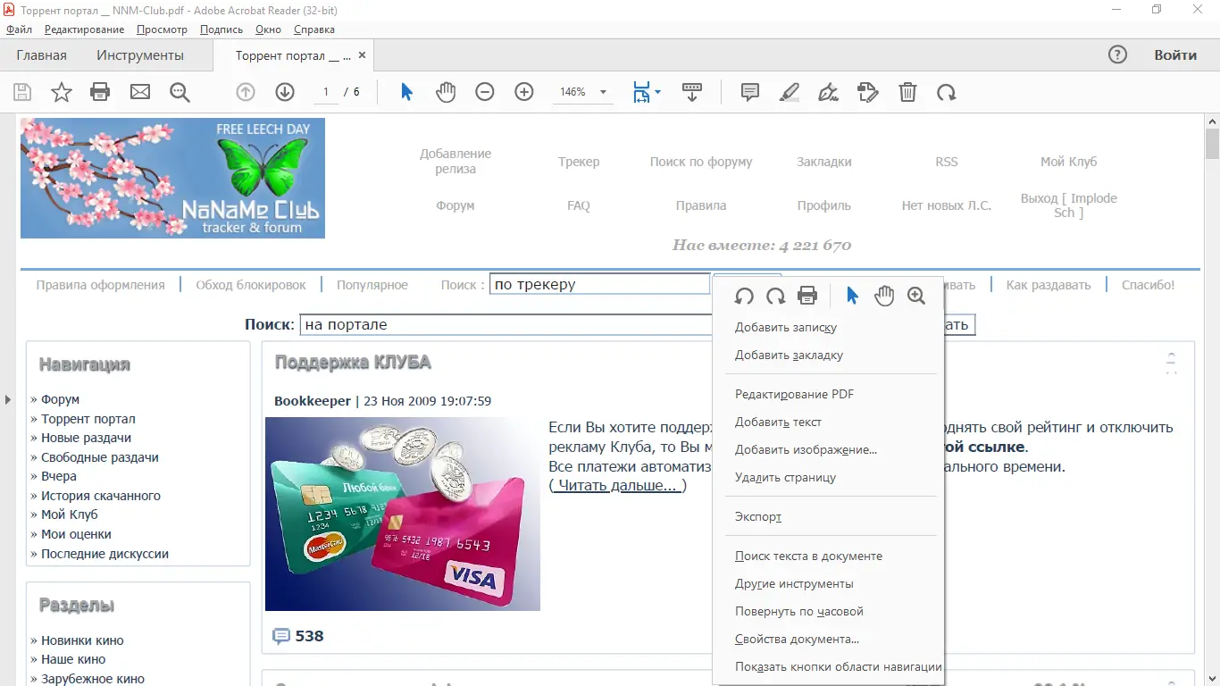Image resolution: width=1220 pixels, height=686 pixels.
Task: Open the Читать дальше link
Action: 617,486
